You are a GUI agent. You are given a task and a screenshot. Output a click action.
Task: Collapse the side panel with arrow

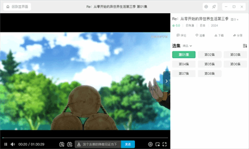tap(166, 81)
